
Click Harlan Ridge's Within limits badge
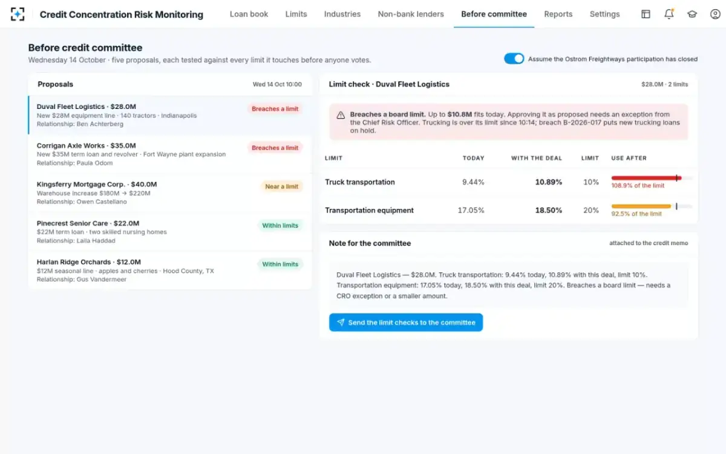[x=280, y=264]
